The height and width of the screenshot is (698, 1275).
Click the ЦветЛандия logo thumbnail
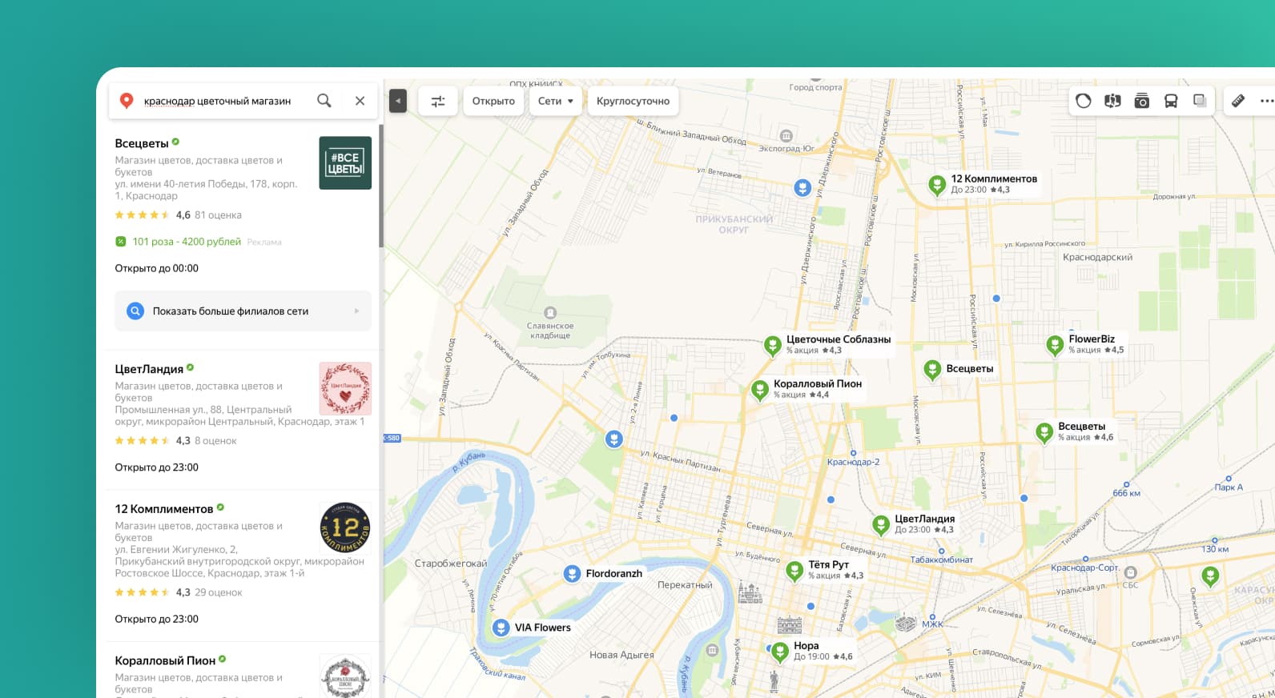[x=345, y=388]
